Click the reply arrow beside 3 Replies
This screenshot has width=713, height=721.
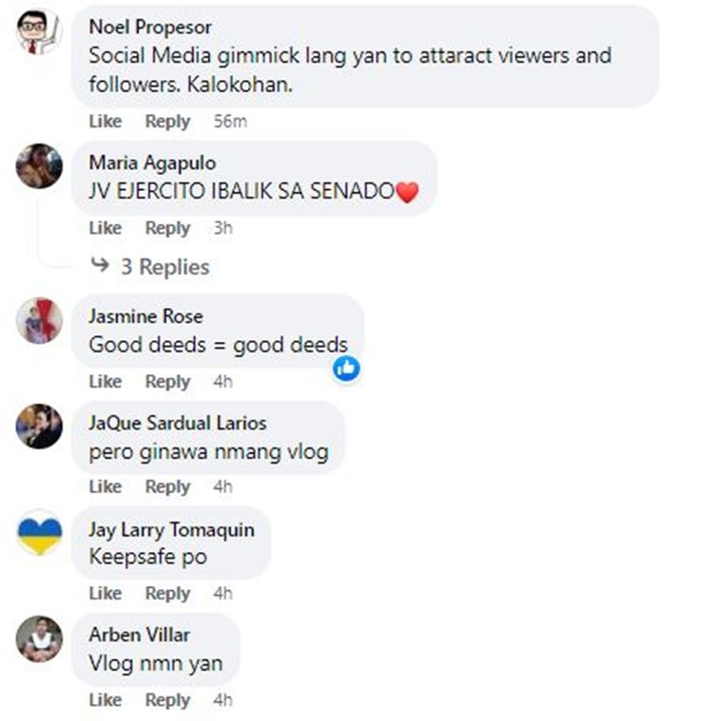[x=100, y=265]
